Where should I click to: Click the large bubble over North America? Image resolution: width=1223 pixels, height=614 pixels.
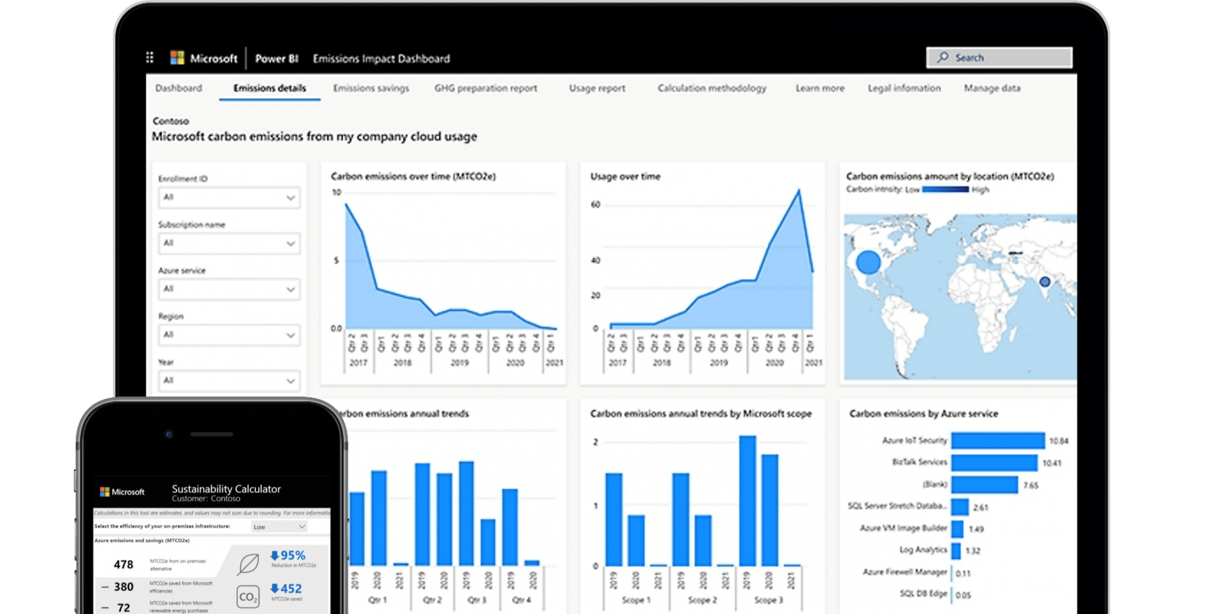pyautogui.click(x=868, y=262)
